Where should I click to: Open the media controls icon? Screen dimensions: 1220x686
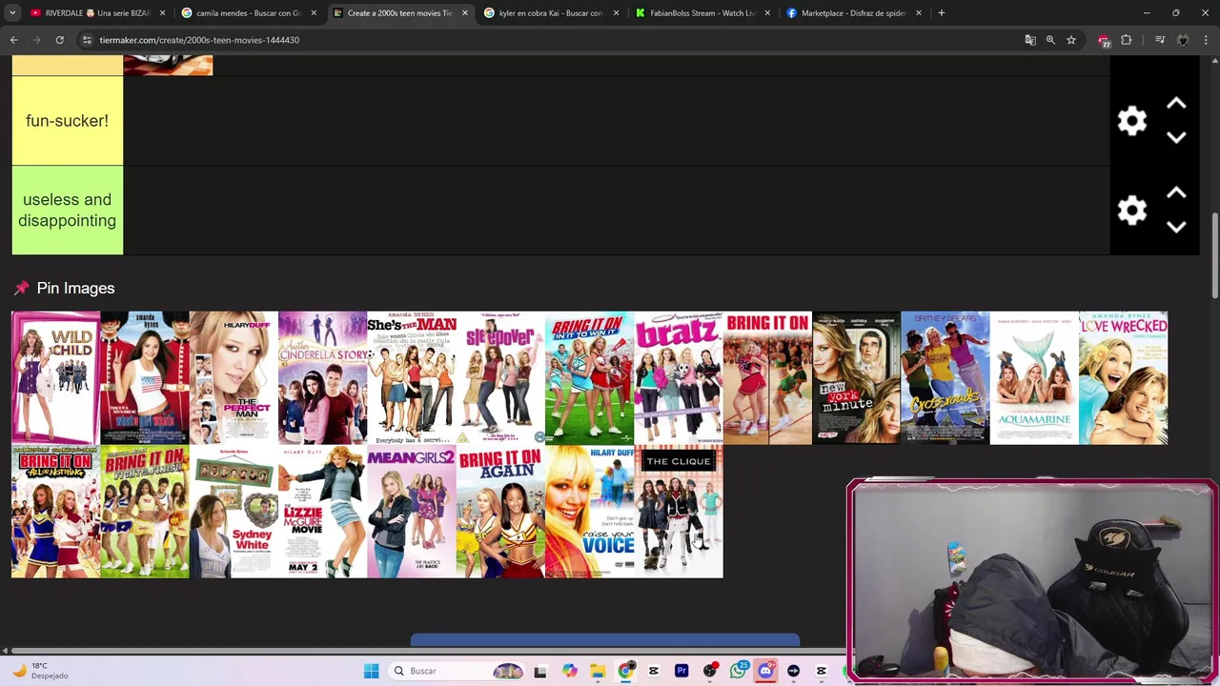click(1160, 40)
